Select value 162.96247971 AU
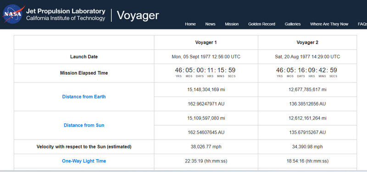Image resolution: width=367 pixels, height=172 pixels. pyautogui.click(x=206, y=104)
